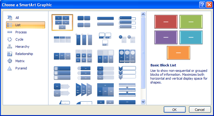This screenshot has height=116, width=214.
Task: Click the gallery vertical scrollbar thumb
Action: click(143, 53)
